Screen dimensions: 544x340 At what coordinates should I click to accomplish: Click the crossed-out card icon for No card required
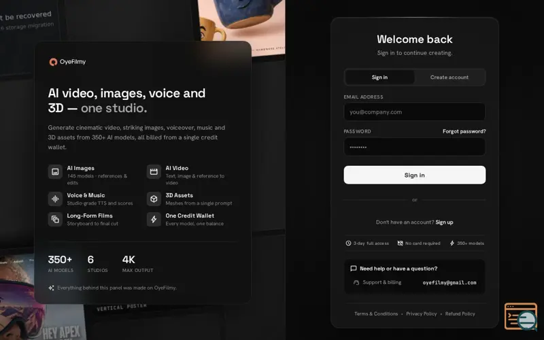(x=400, y=243)
